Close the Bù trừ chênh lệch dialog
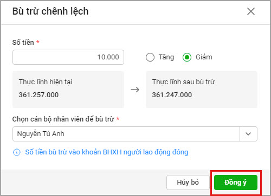The width and height of the screenshot is (271, 196). [251, 11]
